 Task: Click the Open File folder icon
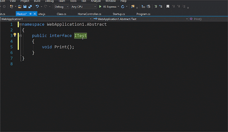click(x=20, y=7)
